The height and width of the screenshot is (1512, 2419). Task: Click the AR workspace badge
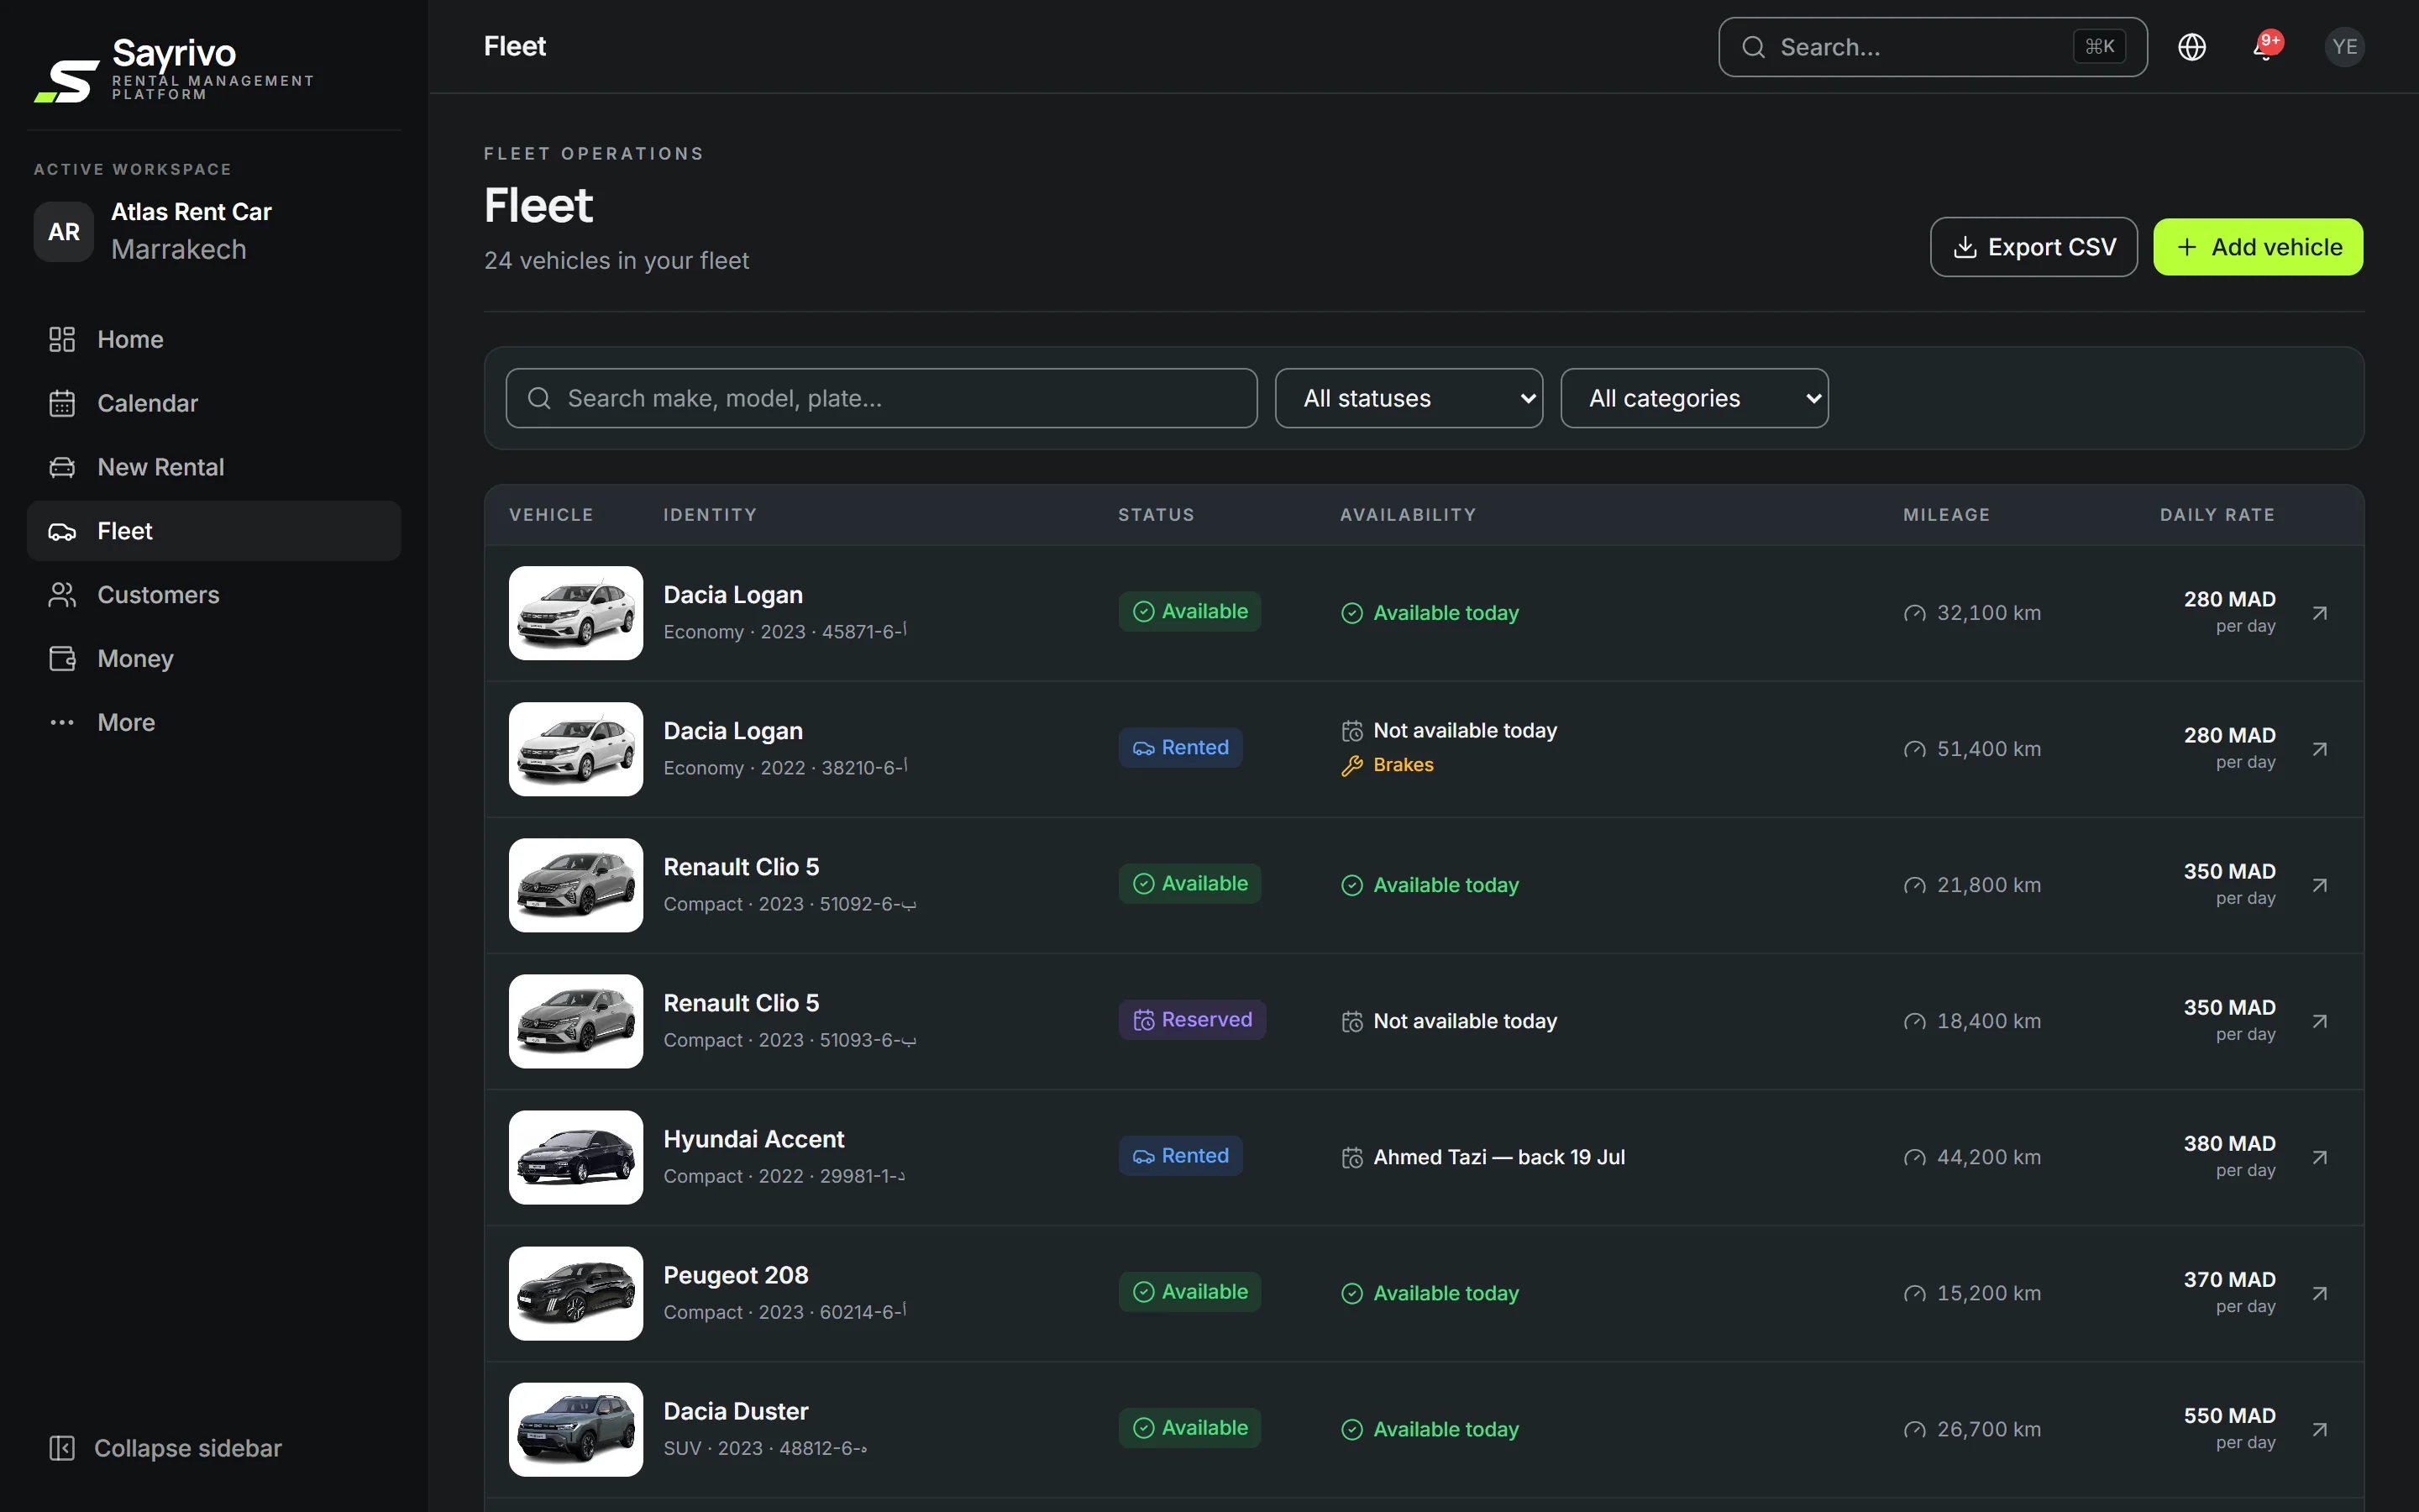pyautogui.click(x=64, y=231)
